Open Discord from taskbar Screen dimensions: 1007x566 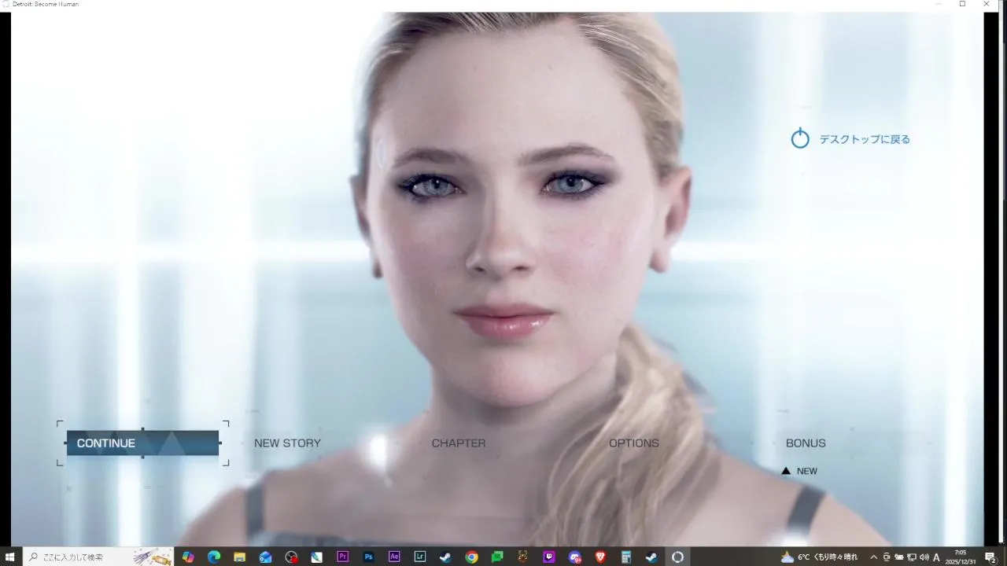[574, 557]
